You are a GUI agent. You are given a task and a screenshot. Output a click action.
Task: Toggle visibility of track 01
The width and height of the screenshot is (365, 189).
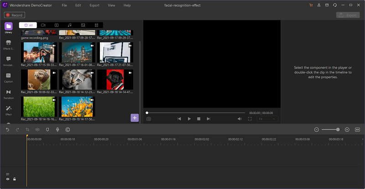pos(8,179)
